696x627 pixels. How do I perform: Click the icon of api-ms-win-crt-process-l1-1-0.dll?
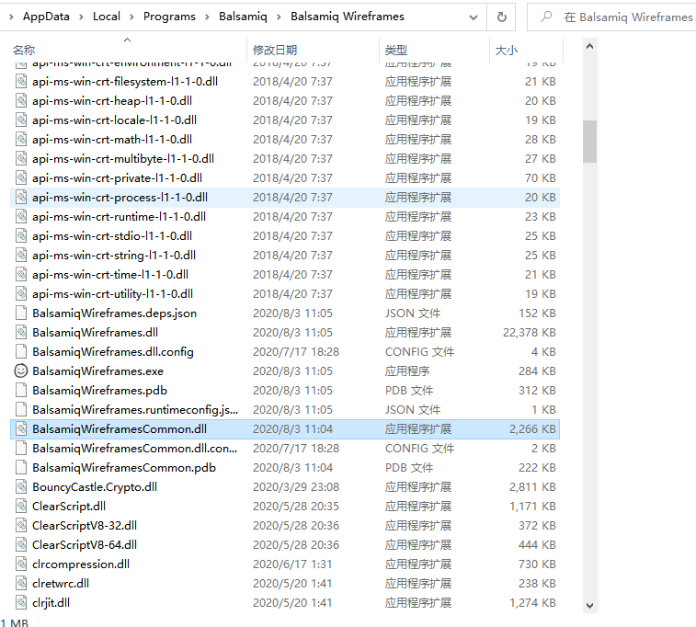coord(21,197)
